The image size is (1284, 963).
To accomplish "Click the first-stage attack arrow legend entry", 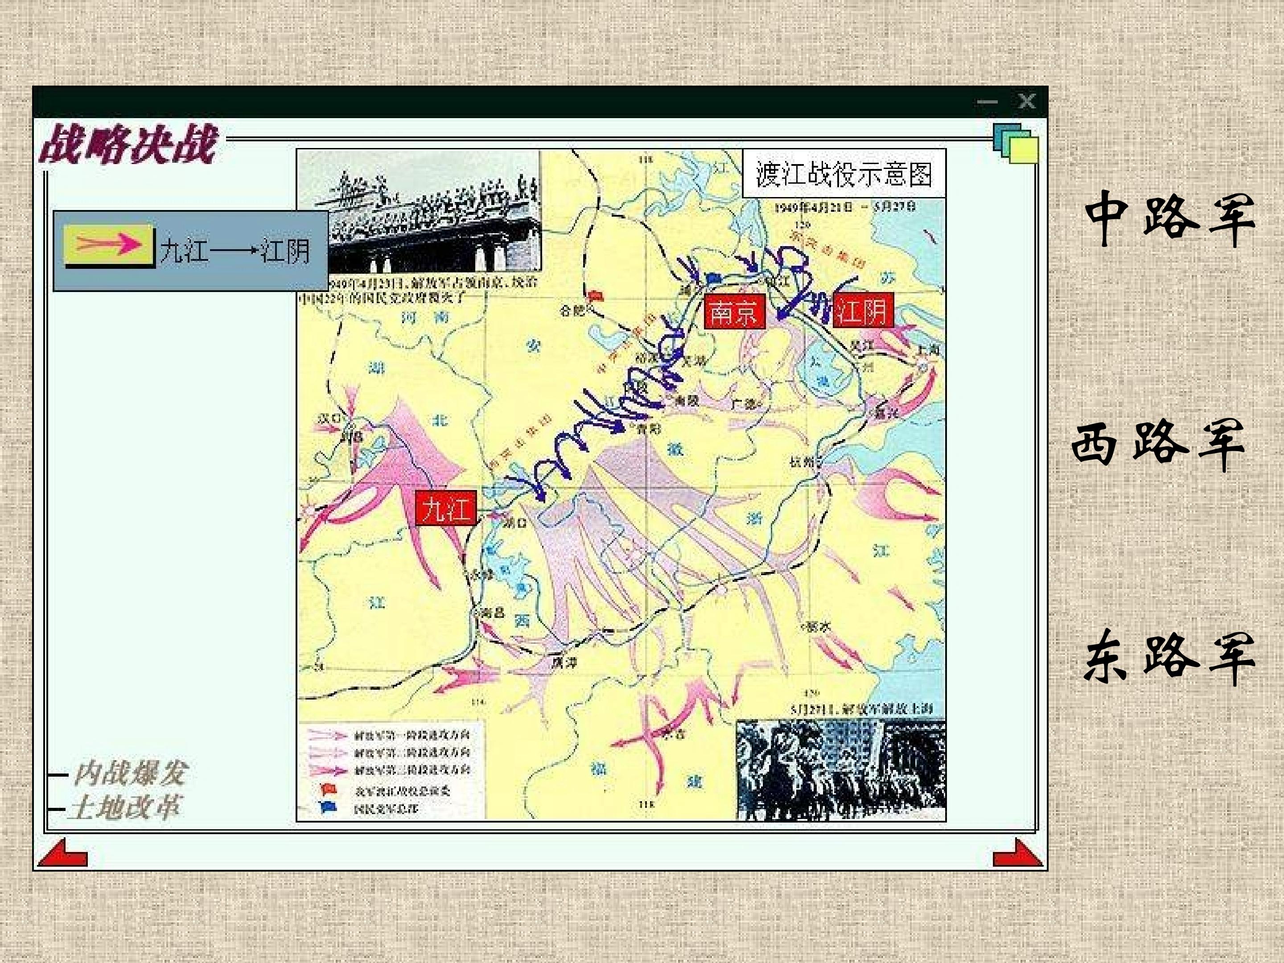I will pos(389,735).
